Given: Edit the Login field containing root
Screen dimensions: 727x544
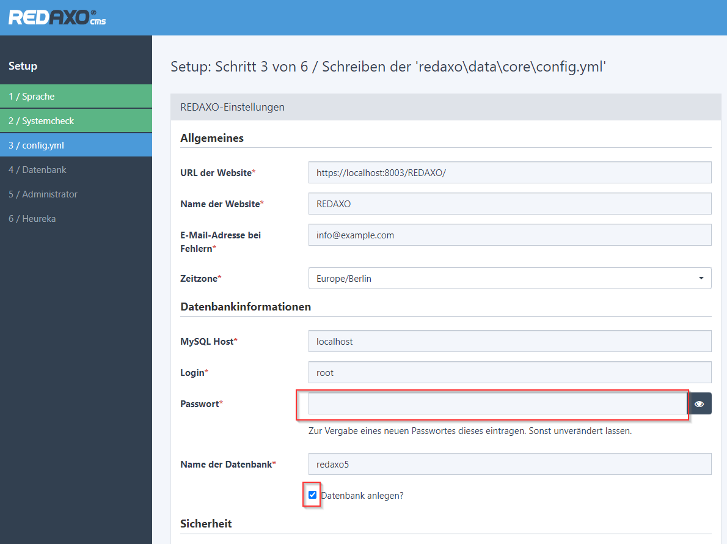Looking at the screenshot, I should pos(510,373).
